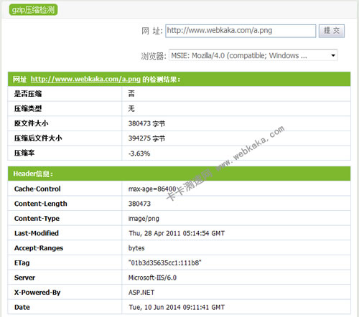This screenshot has width=359, height=317.
Task: Select the value 无
Action: click(131, 108)
